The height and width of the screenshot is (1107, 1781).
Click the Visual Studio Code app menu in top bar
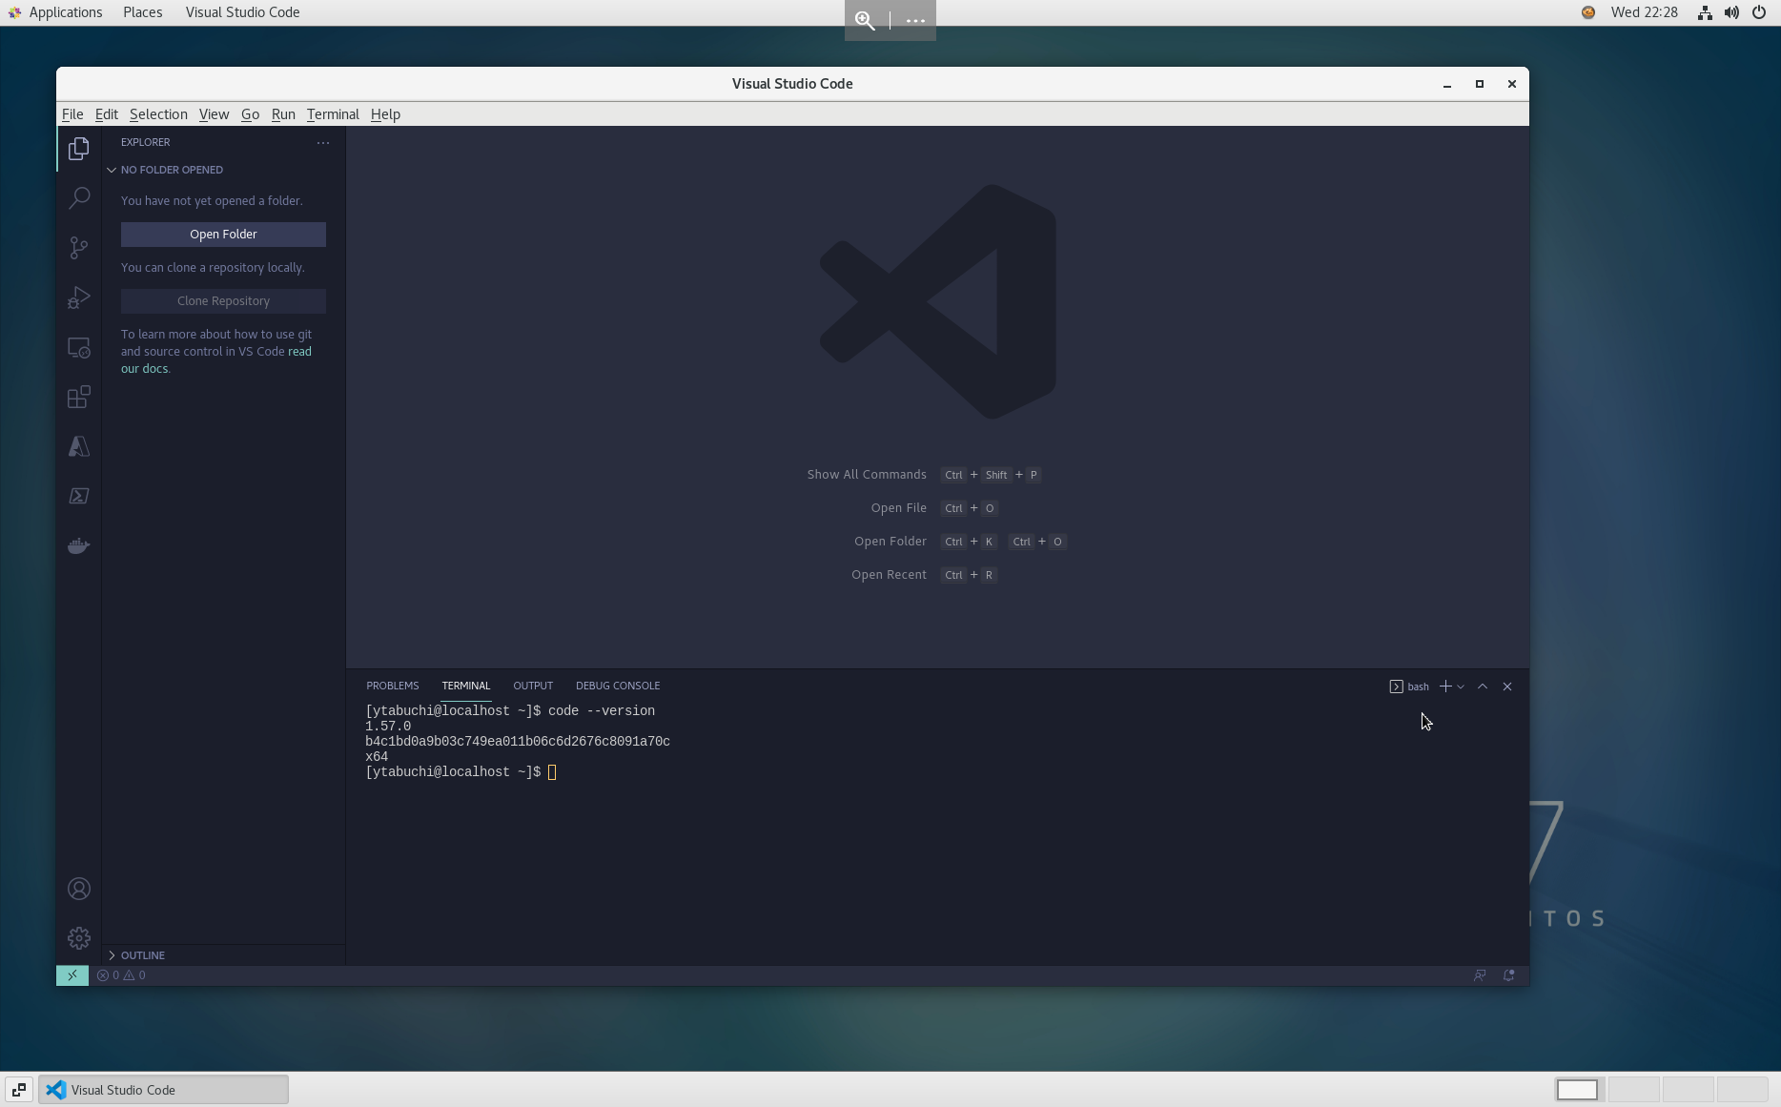point(242,12)
